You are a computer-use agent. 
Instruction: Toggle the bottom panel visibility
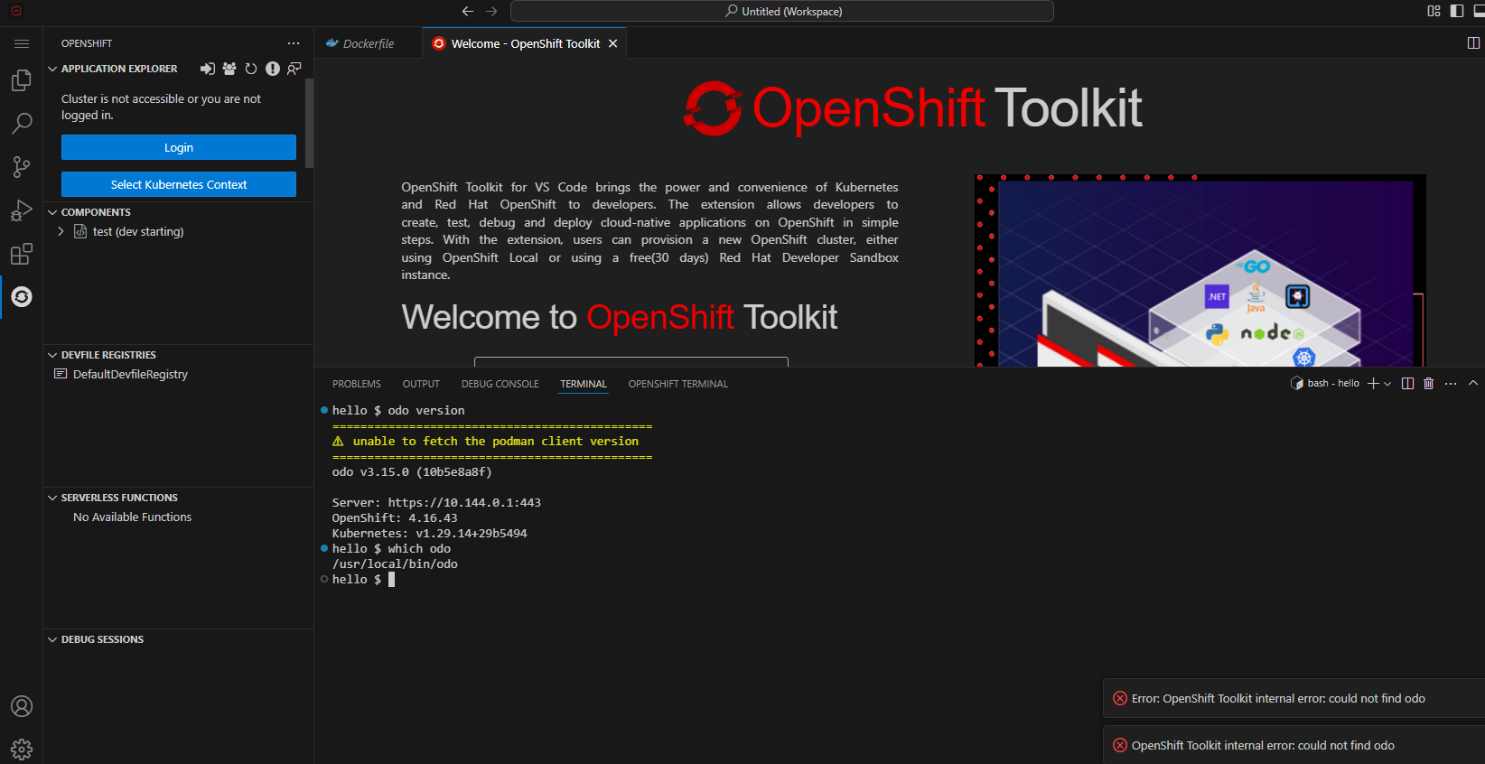coord(1480,11)
